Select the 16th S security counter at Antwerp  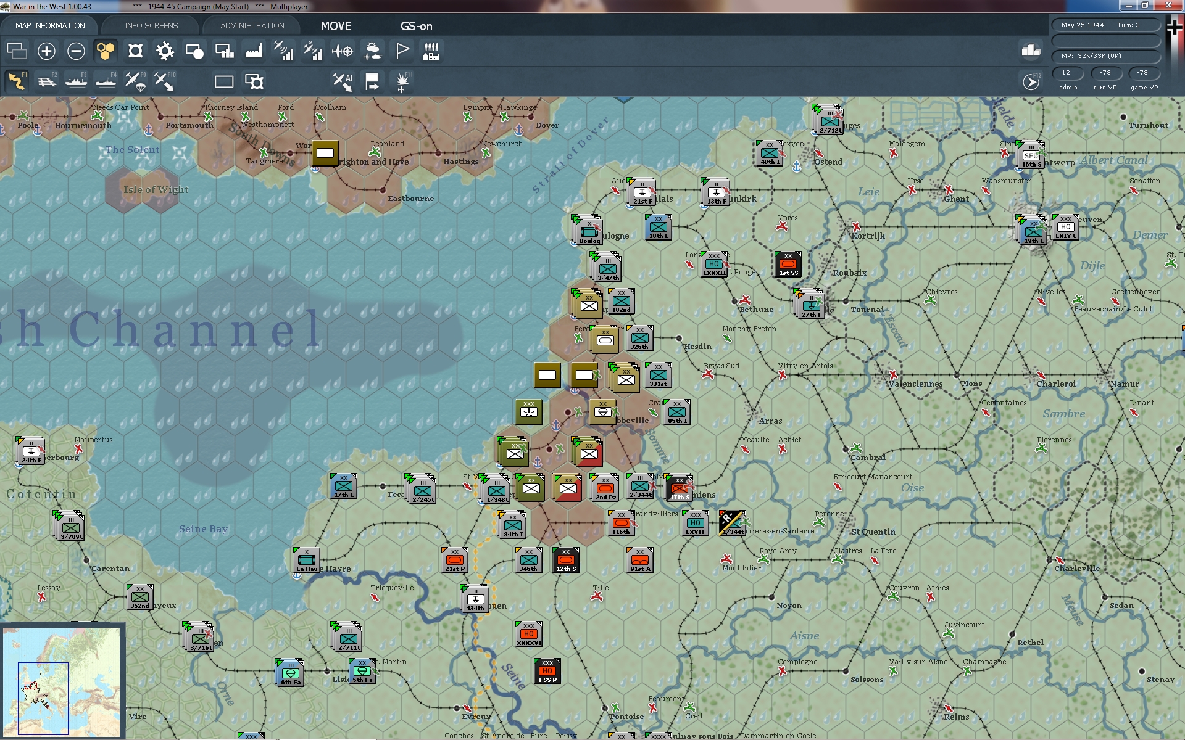pos(1031,155)
